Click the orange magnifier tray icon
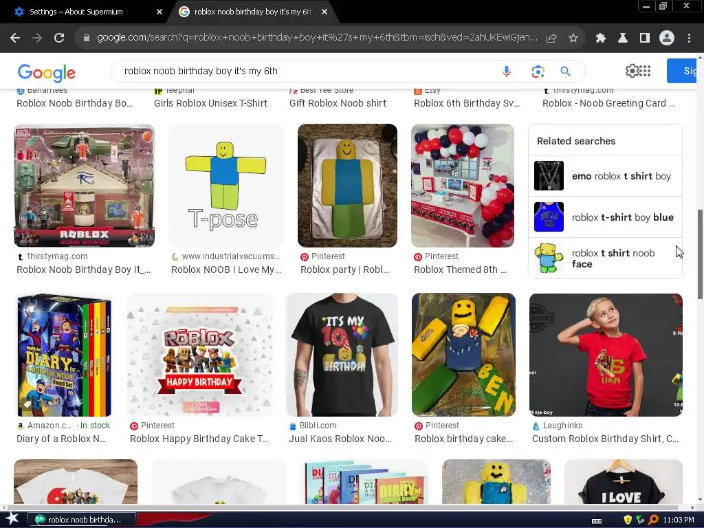Viewport: 704px width, 528px height. 653,520
